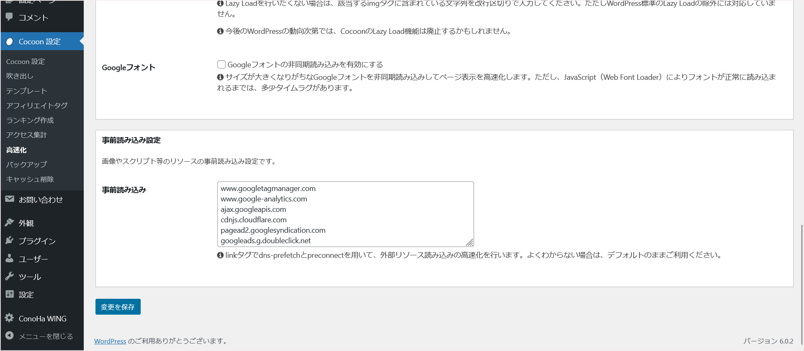804x351 pixels.
Task: Click www.googletagmanager.com line in textarea
Action: pos(268,188)
